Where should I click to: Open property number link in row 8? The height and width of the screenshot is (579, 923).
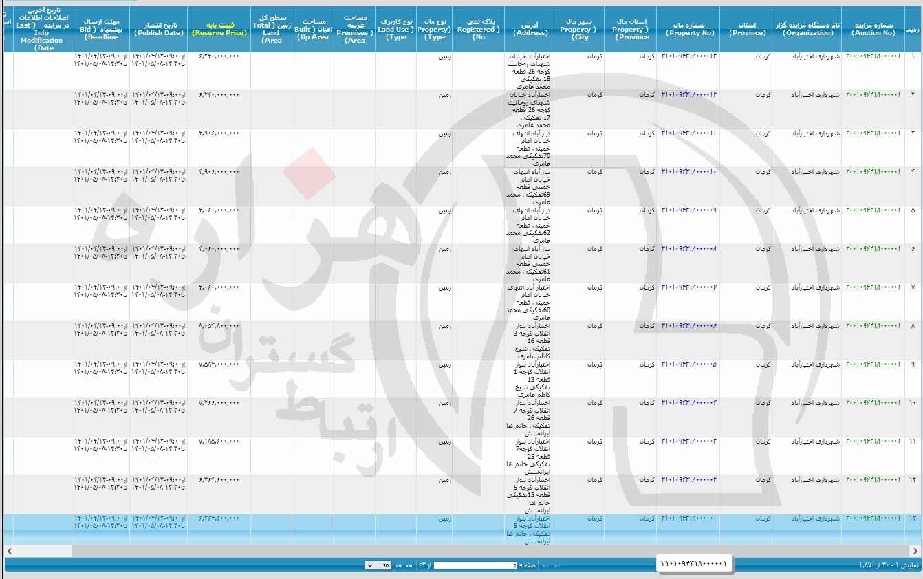click(688, 325)
